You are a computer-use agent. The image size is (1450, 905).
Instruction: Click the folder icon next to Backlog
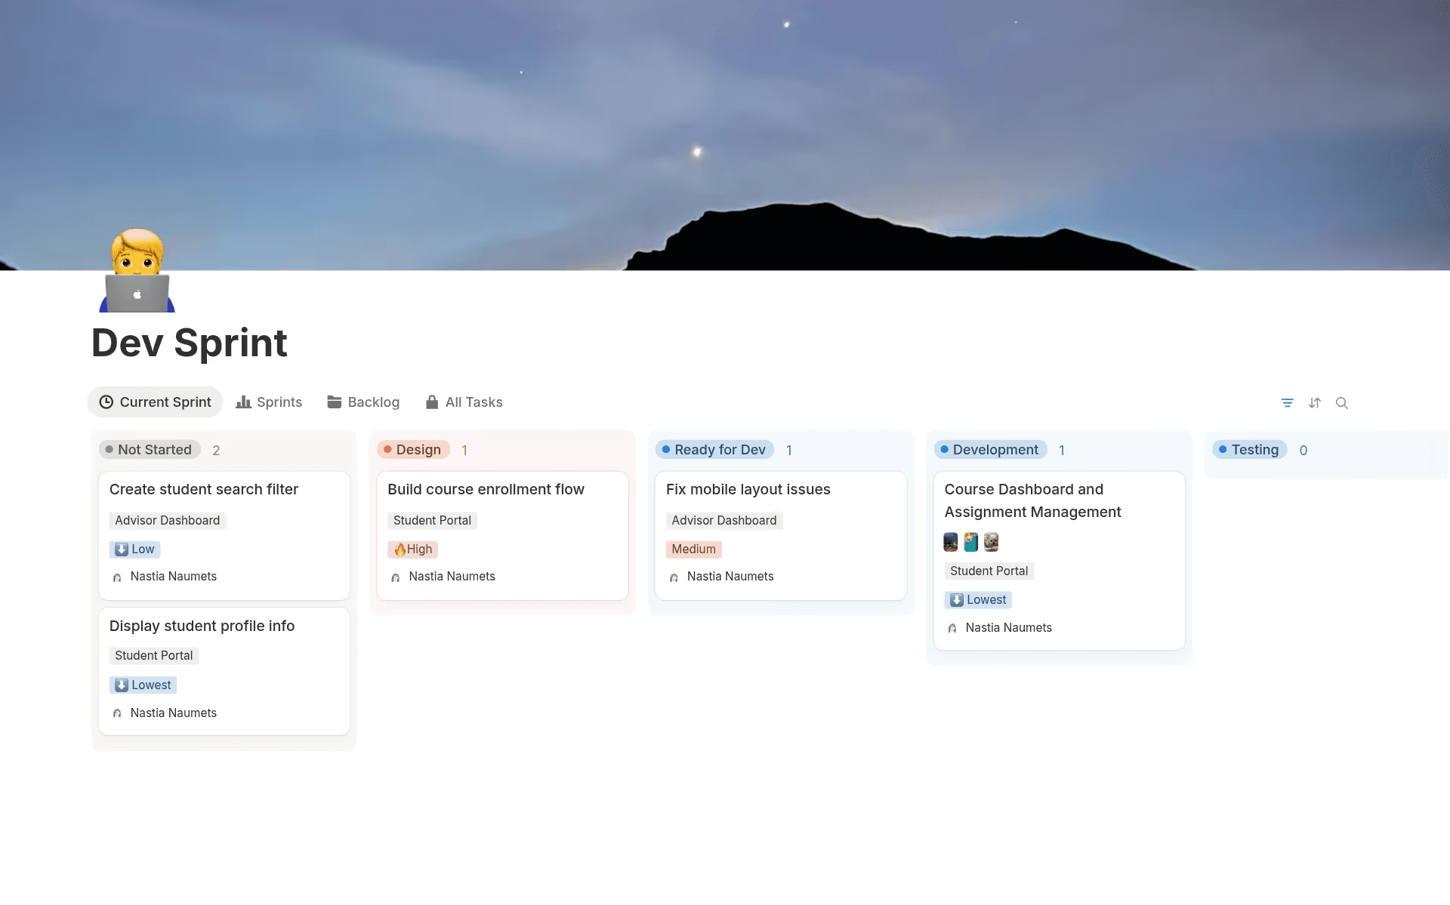click(334, 402)
